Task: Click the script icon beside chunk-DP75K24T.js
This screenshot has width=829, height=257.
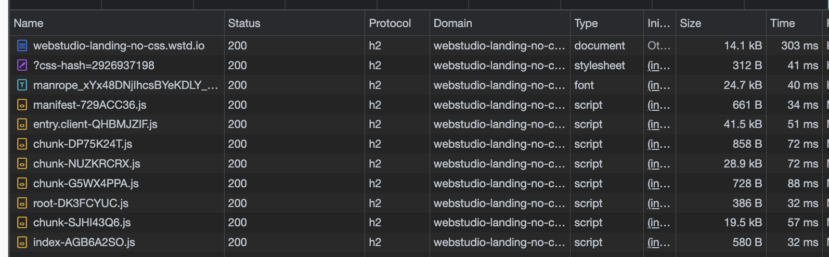Action: pyautogui.click(x=22, y=144)
